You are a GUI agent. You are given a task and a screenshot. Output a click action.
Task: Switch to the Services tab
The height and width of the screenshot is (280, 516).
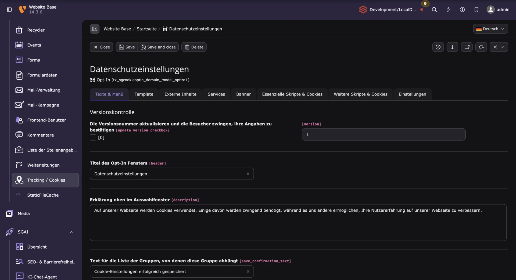[x=216, y=94]
